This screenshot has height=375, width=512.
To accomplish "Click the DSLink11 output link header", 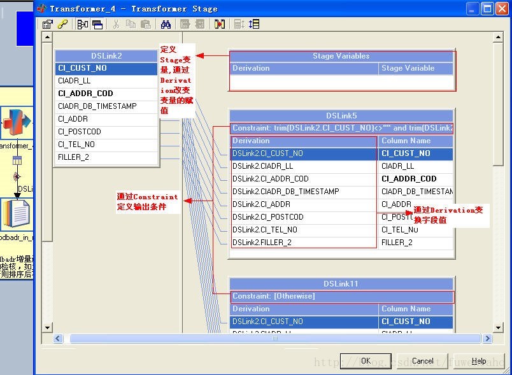I will (341, 283).
